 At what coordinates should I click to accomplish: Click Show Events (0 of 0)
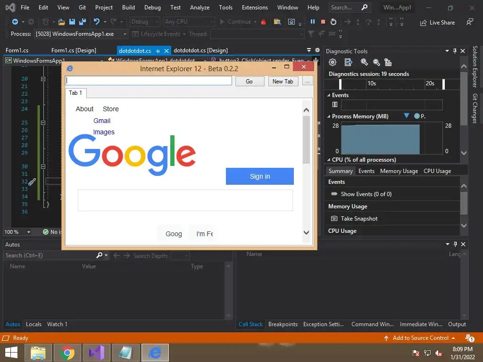[x=366, y=194]
